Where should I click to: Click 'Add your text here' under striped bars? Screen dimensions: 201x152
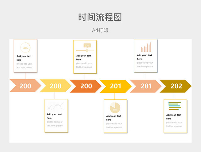[x=174, y=117]
